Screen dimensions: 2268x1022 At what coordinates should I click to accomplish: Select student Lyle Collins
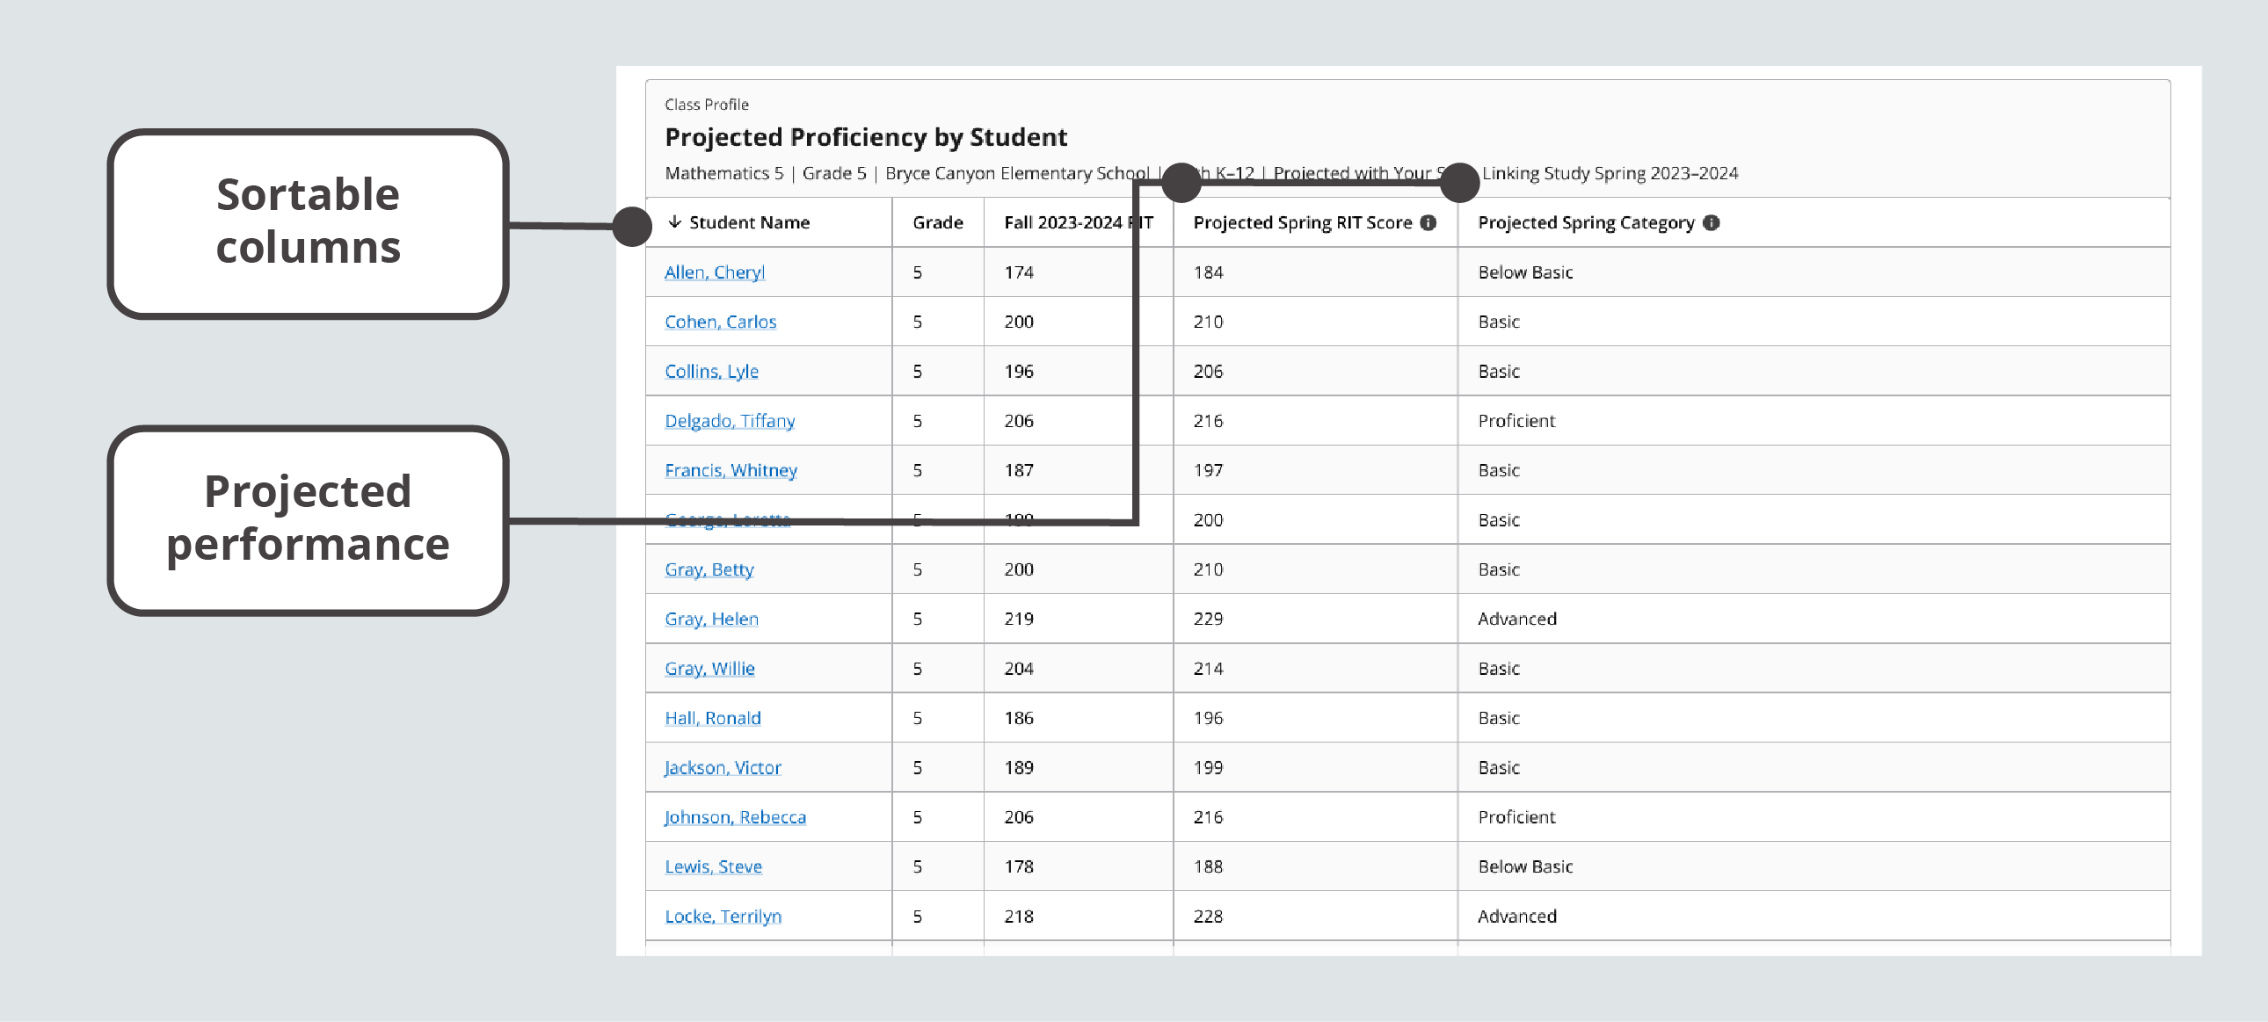point(710,371)
